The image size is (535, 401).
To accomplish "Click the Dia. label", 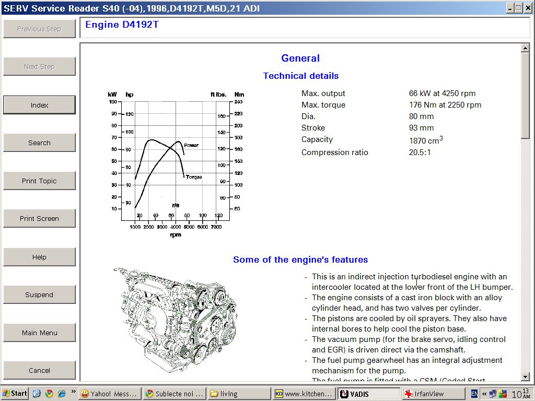I will click(x=308, y=116).
